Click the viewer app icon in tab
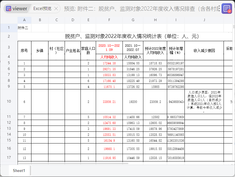This screenshot has height=177, width=235. click(x=9, y=9)
